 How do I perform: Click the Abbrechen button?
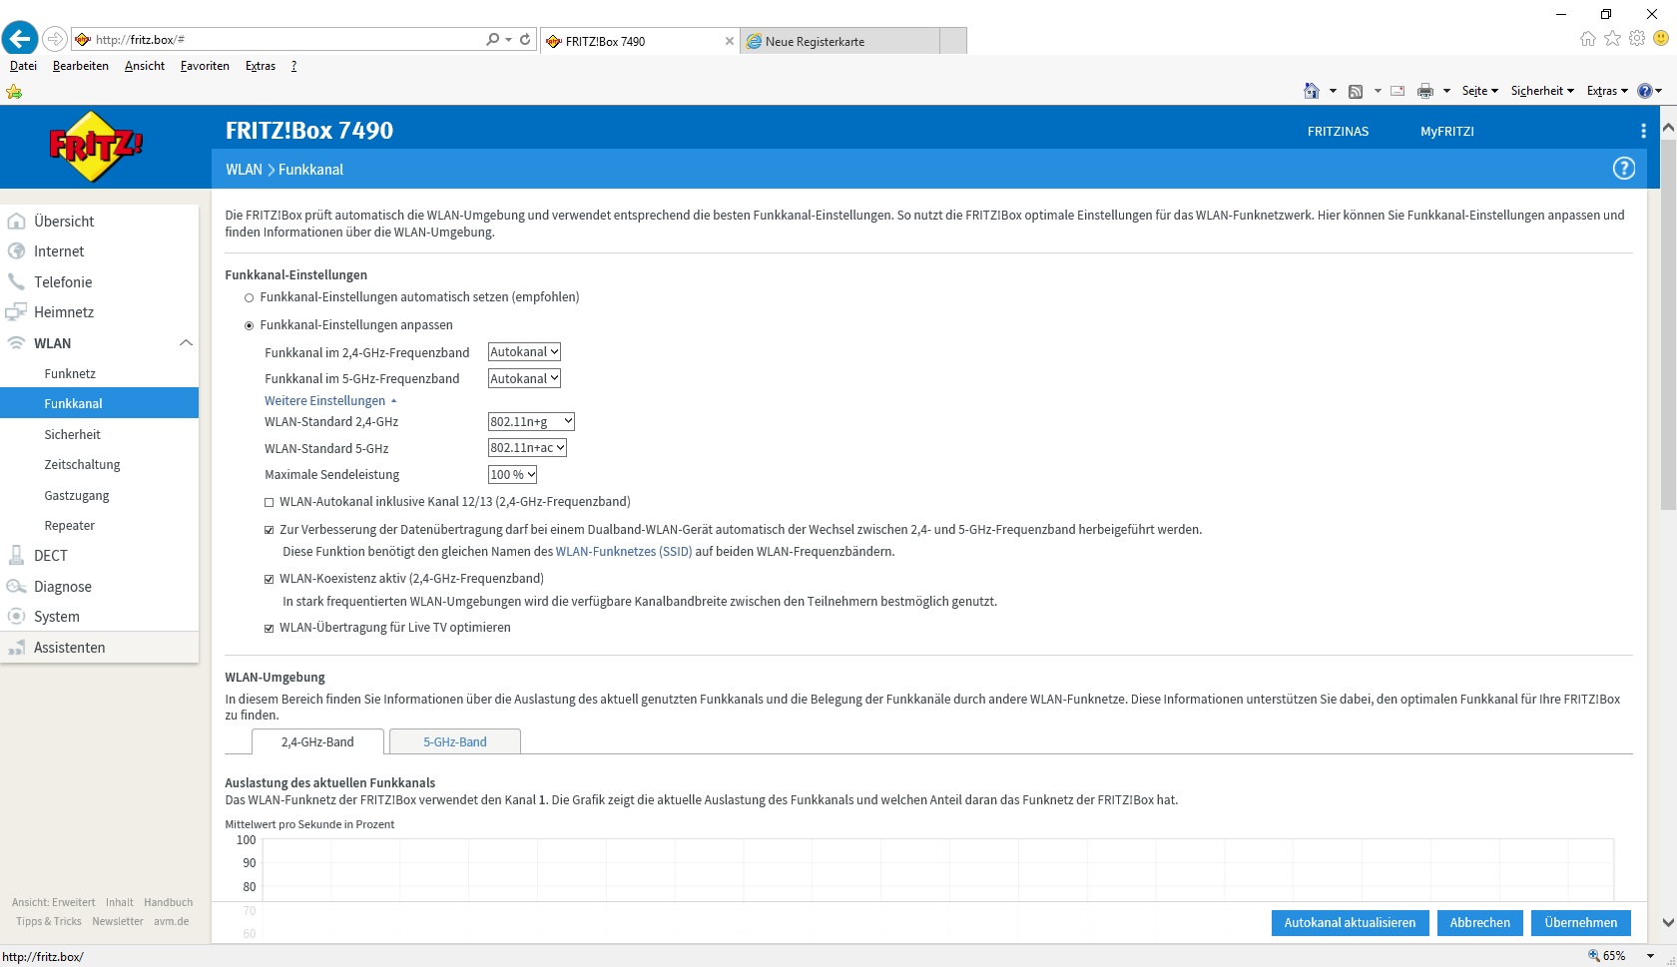1479,923
